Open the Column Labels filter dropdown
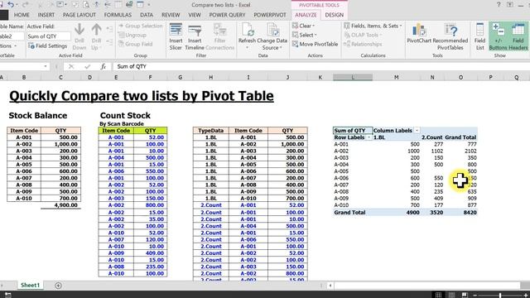 coord(417,131)
